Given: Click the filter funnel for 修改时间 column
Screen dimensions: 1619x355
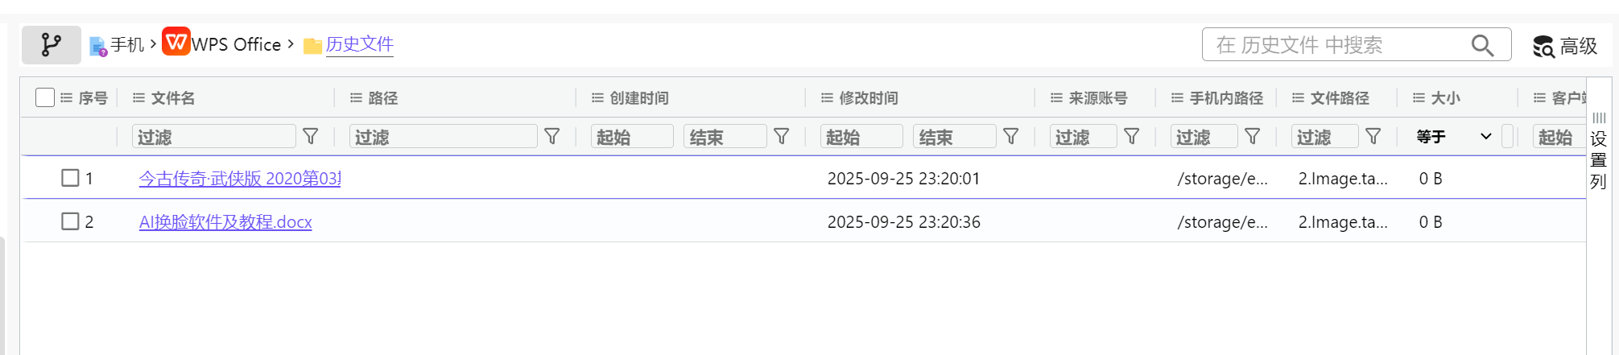Looking at the screenshot, I should coord(1011,137).
